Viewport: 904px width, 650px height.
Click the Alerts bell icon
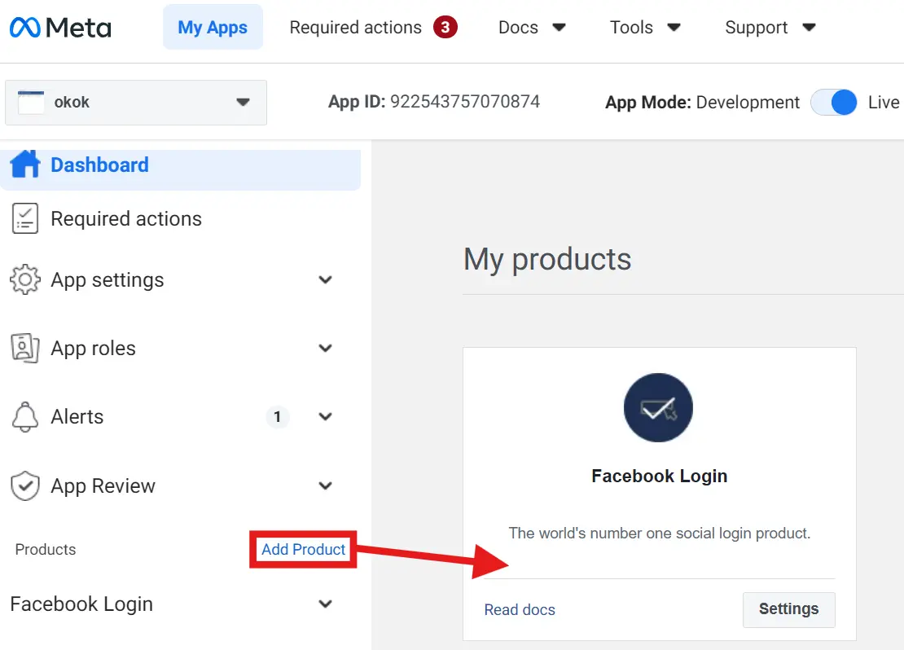24,417
